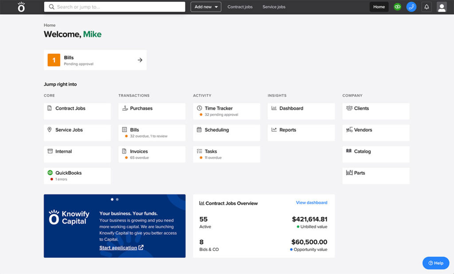Click the Catalog book icon
The image size is (454, 274).
pyautogui.click(x=348, y=151)
